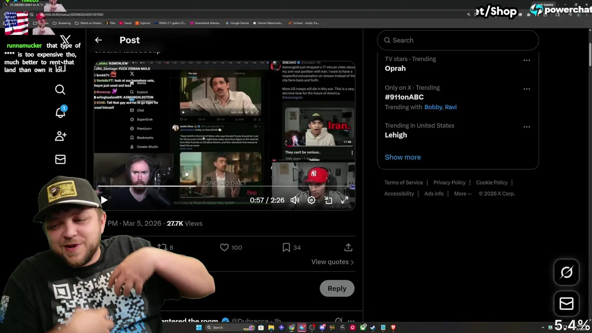The width and height of the screenshot is (592, 333).
Task: Open the Lehigh trending topic
Action: coord(396,135)
